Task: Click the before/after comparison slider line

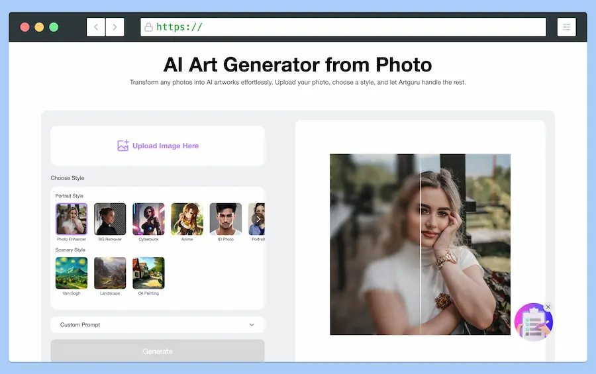Action: pyautogui.click(x=421, y=245)
